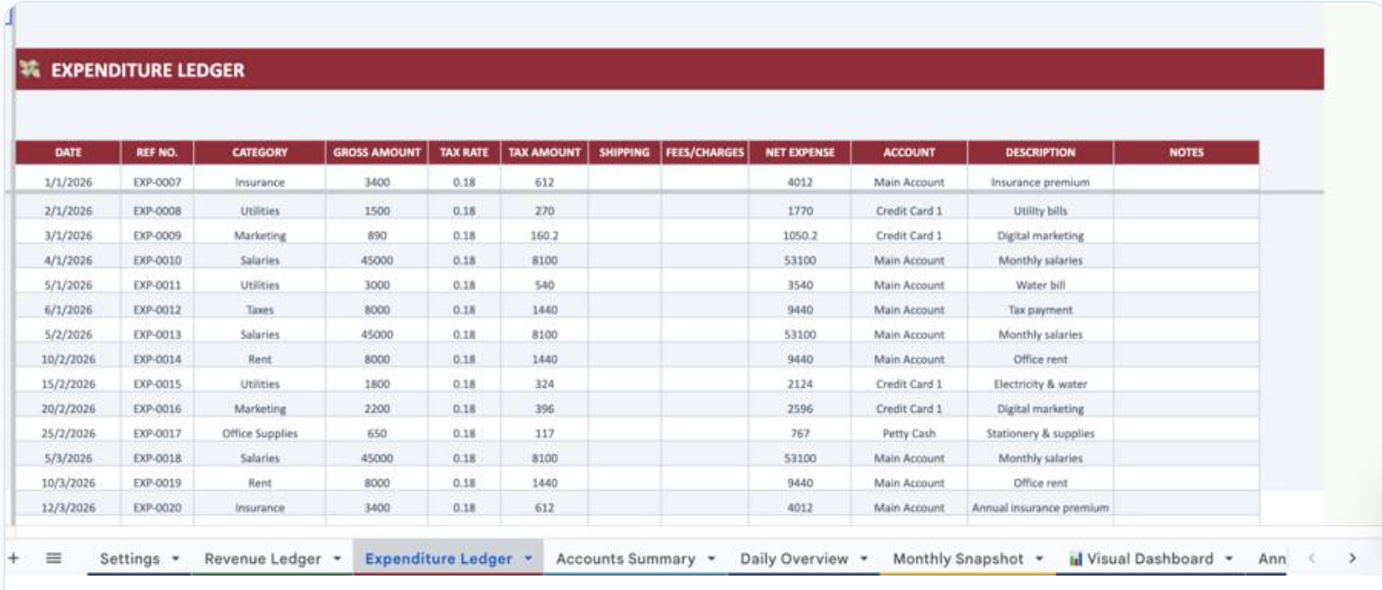Click the Electricity & water description cell
1382x590 pixels.
pos(1040,383)
